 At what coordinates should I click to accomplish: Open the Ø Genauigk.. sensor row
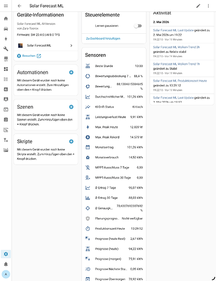[x=114, y=208]
